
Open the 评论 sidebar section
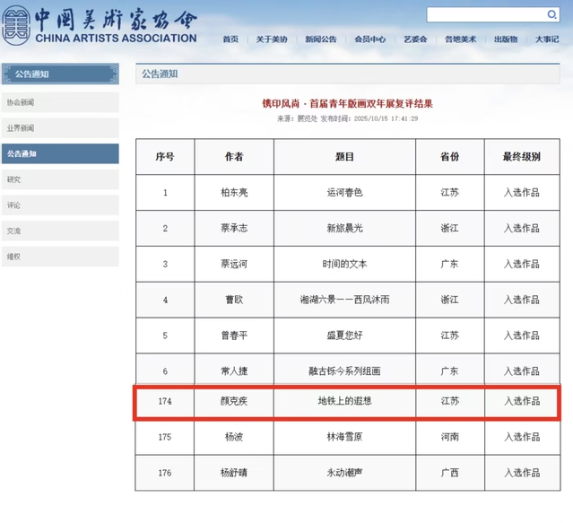coord(59,205)
